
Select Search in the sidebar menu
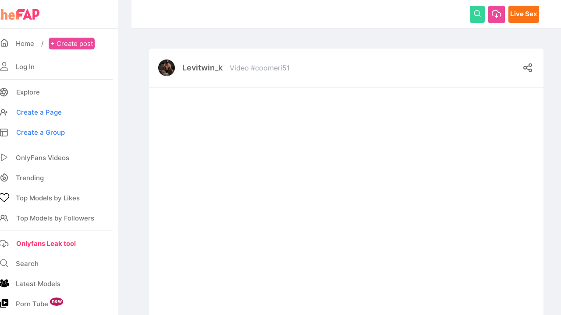pos(27,264)
